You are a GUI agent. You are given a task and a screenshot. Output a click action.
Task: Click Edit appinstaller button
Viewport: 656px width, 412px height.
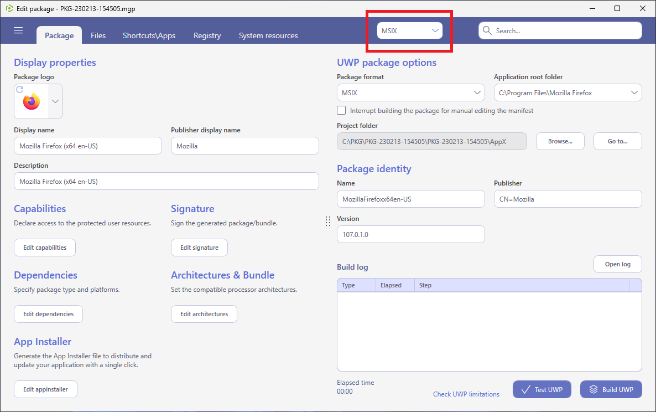45,389
